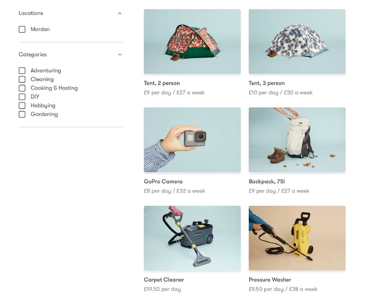View the Carpet Cleaner product image
Screen dimensions: 378x297
(192, 238)
